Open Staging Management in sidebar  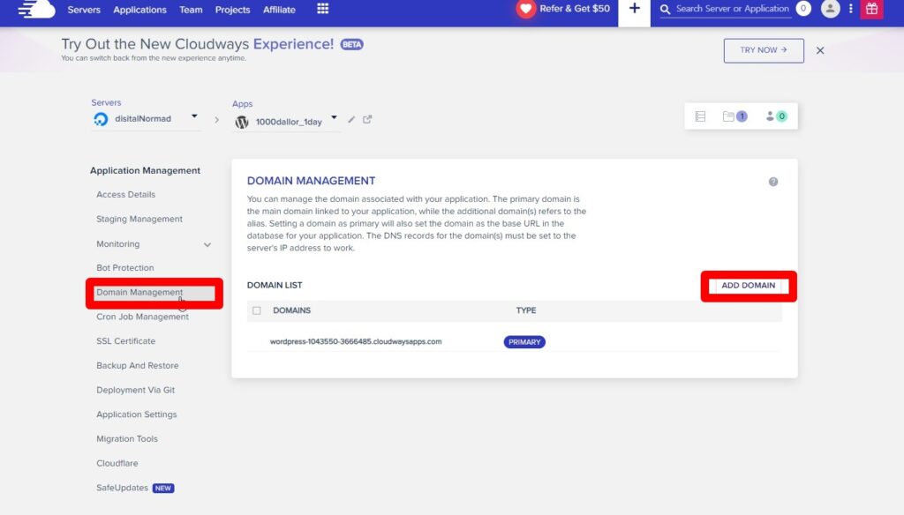click(x=139, y=219)
